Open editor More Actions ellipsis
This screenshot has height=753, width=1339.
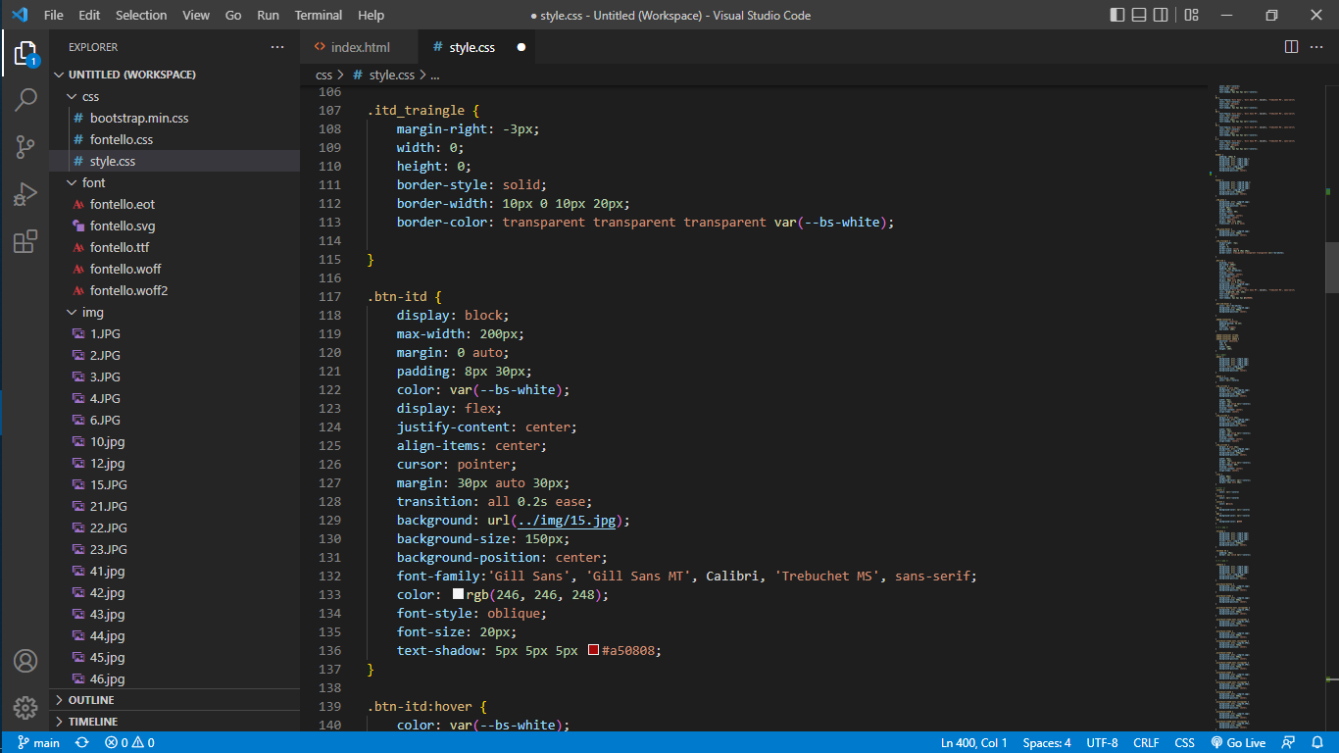1316,47
